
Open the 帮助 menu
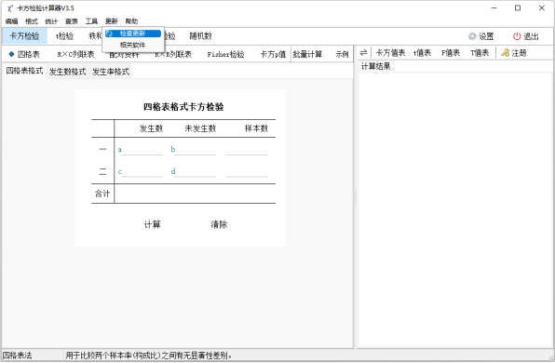tap(131, 21)
